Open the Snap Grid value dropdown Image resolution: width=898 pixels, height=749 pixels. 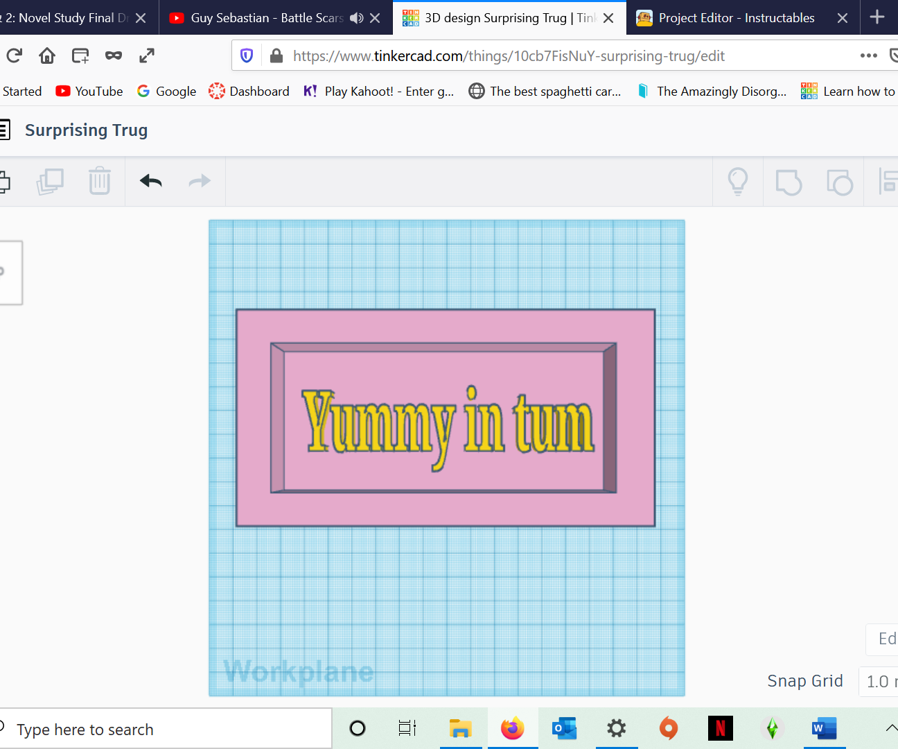(x=879, y=682)
